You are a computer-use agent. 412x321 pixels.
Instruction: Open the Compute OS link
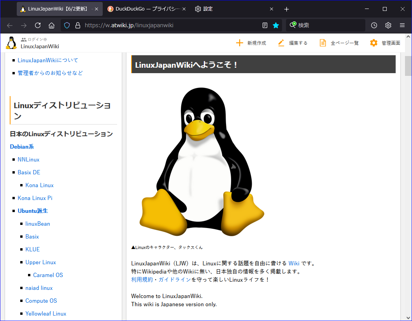[x=41, y=301]
